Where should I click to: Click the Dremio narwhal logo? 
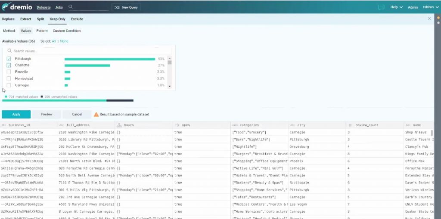click(6, 7)
